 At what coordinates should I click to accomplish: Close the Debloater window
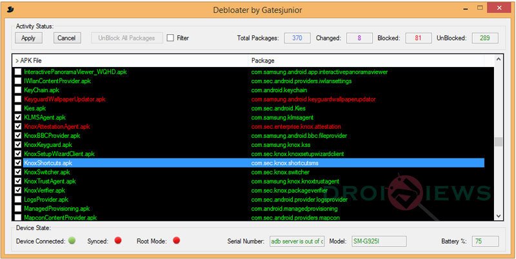pos(499,8)
